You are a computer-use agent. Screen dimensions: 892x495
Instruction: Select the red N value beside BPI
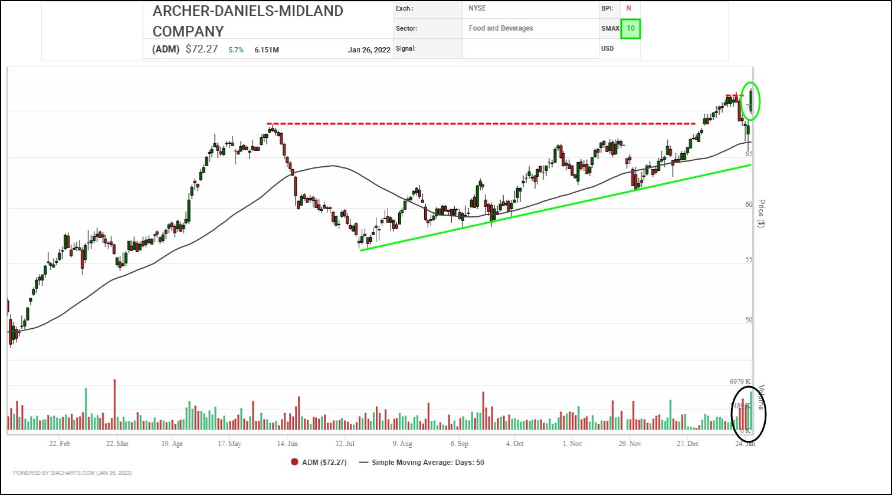point(629,8)
